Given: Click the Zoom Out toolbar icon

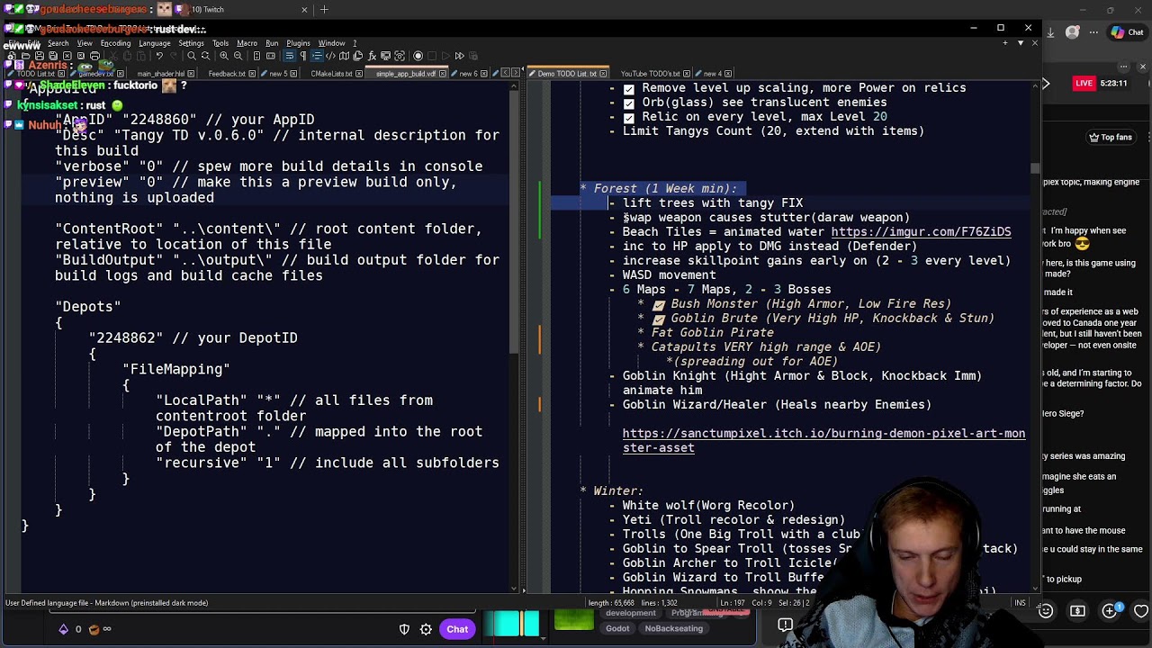Looking at the screenshot, I should pyautogui.click(x=238, y=56).
